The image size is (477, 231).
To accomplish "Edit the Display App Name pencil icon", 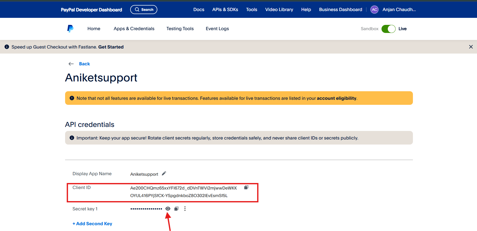I will pos(164,173).
